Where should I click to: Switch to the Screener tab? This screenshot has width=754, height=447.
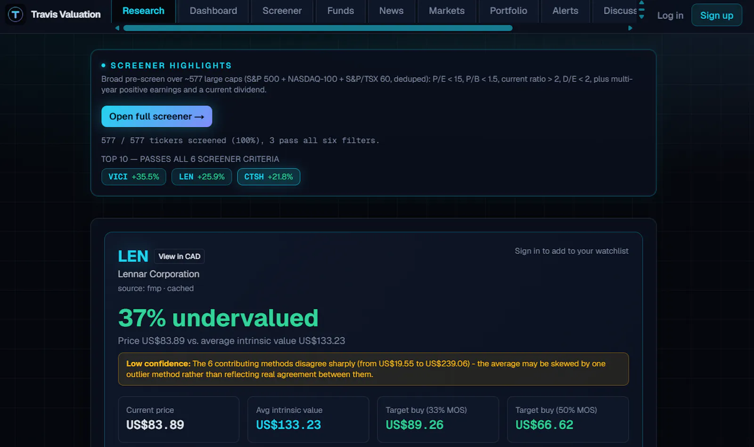(282, 11)
